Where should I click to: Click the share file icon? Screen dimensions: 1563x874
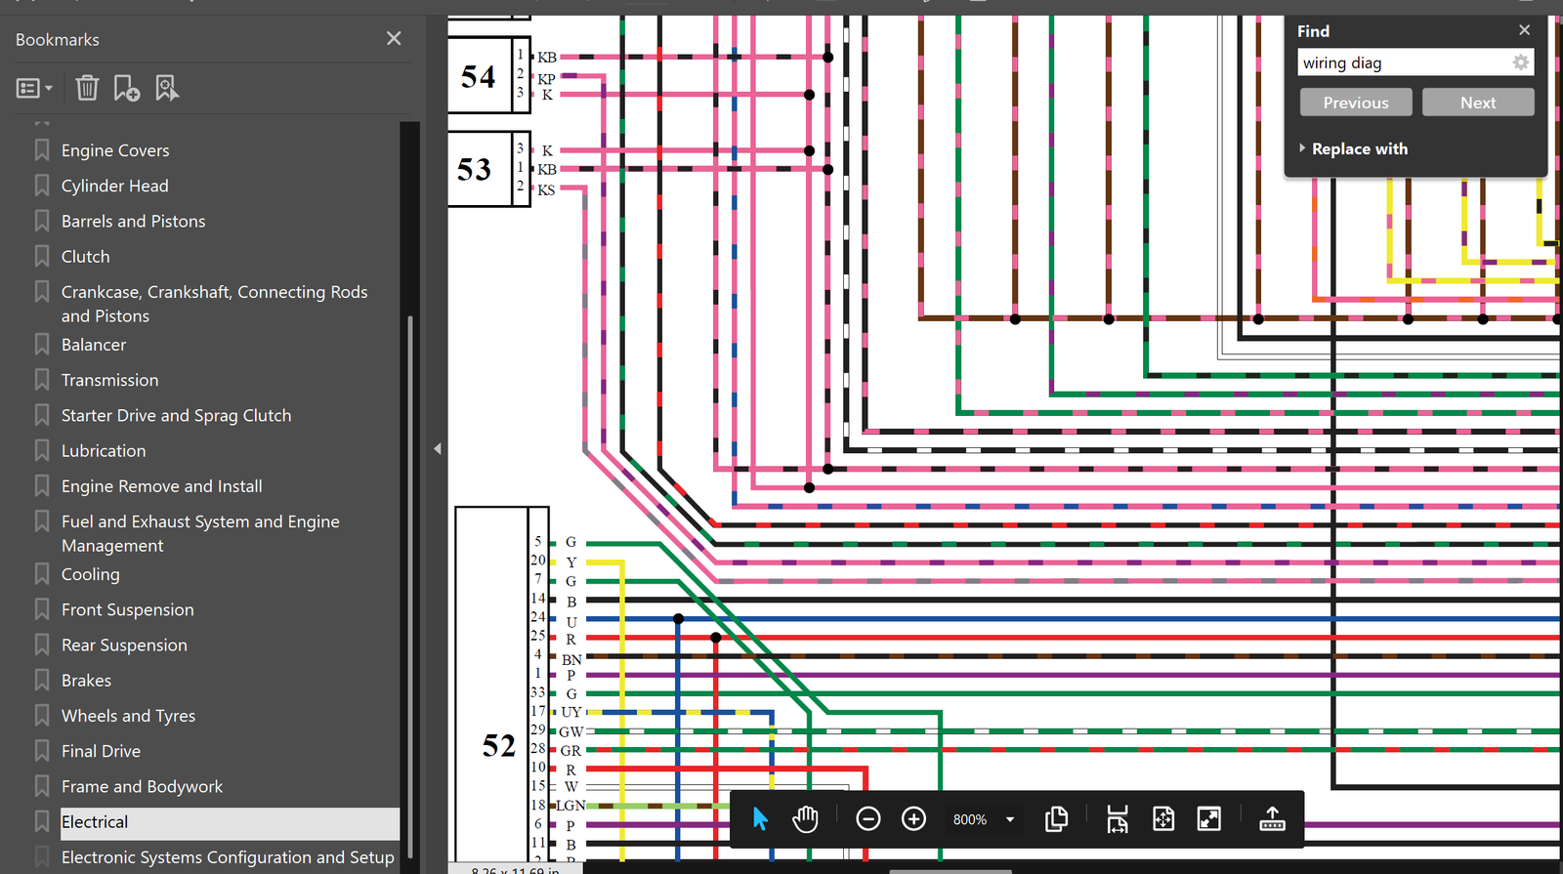tap(1272, 818)
